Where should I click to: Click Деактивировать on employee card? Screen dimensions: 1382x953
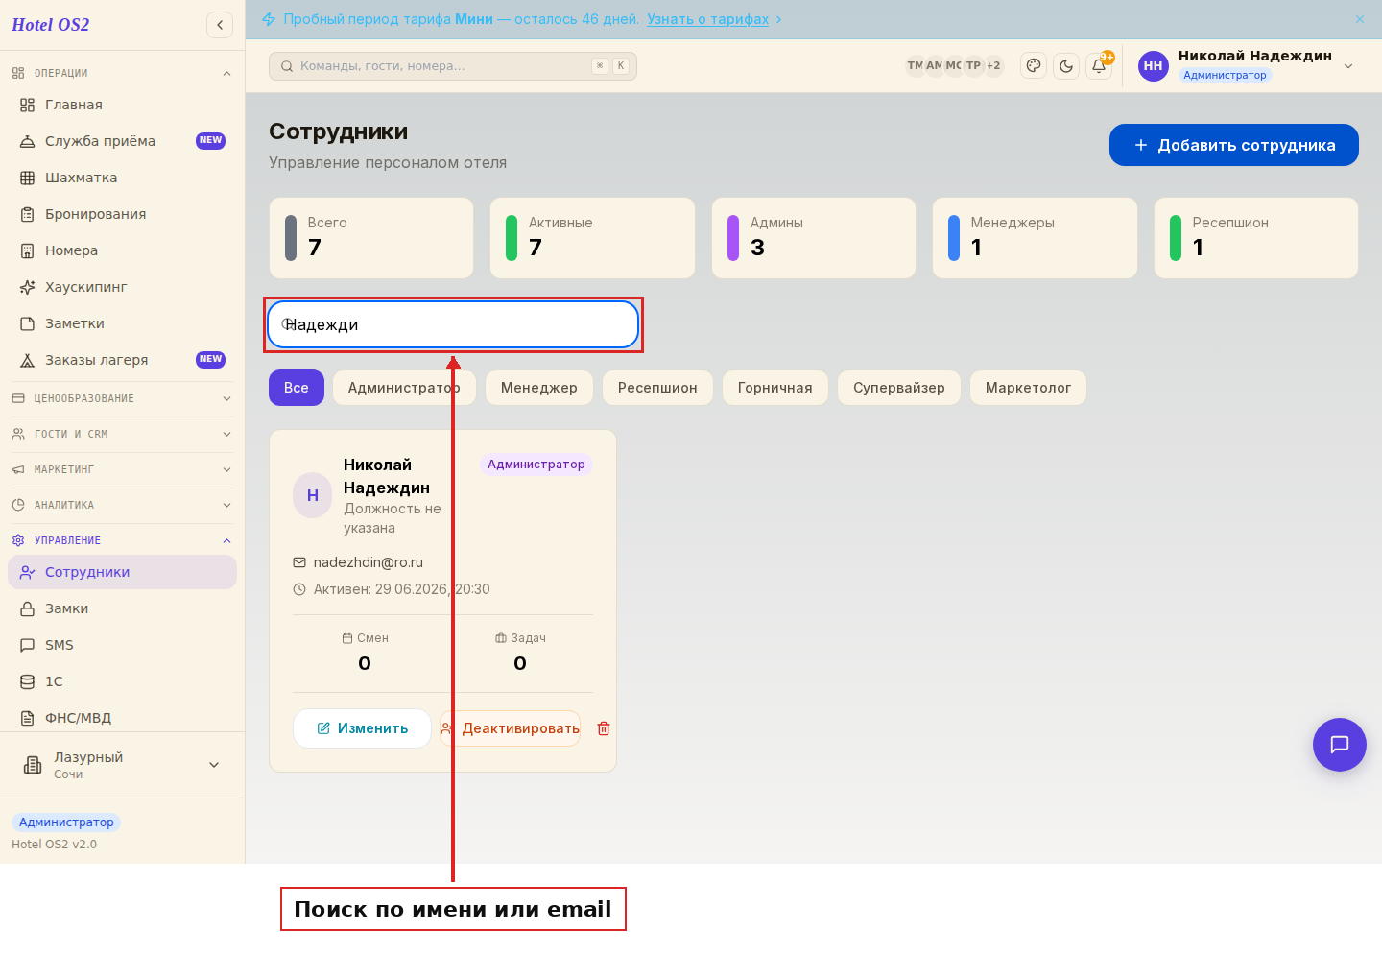tap(510, 728)
